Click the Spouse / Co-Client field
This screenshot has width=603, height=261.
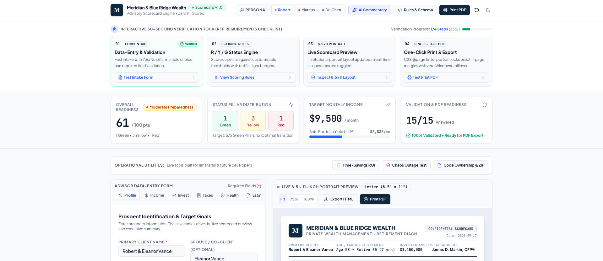(224, 257)
